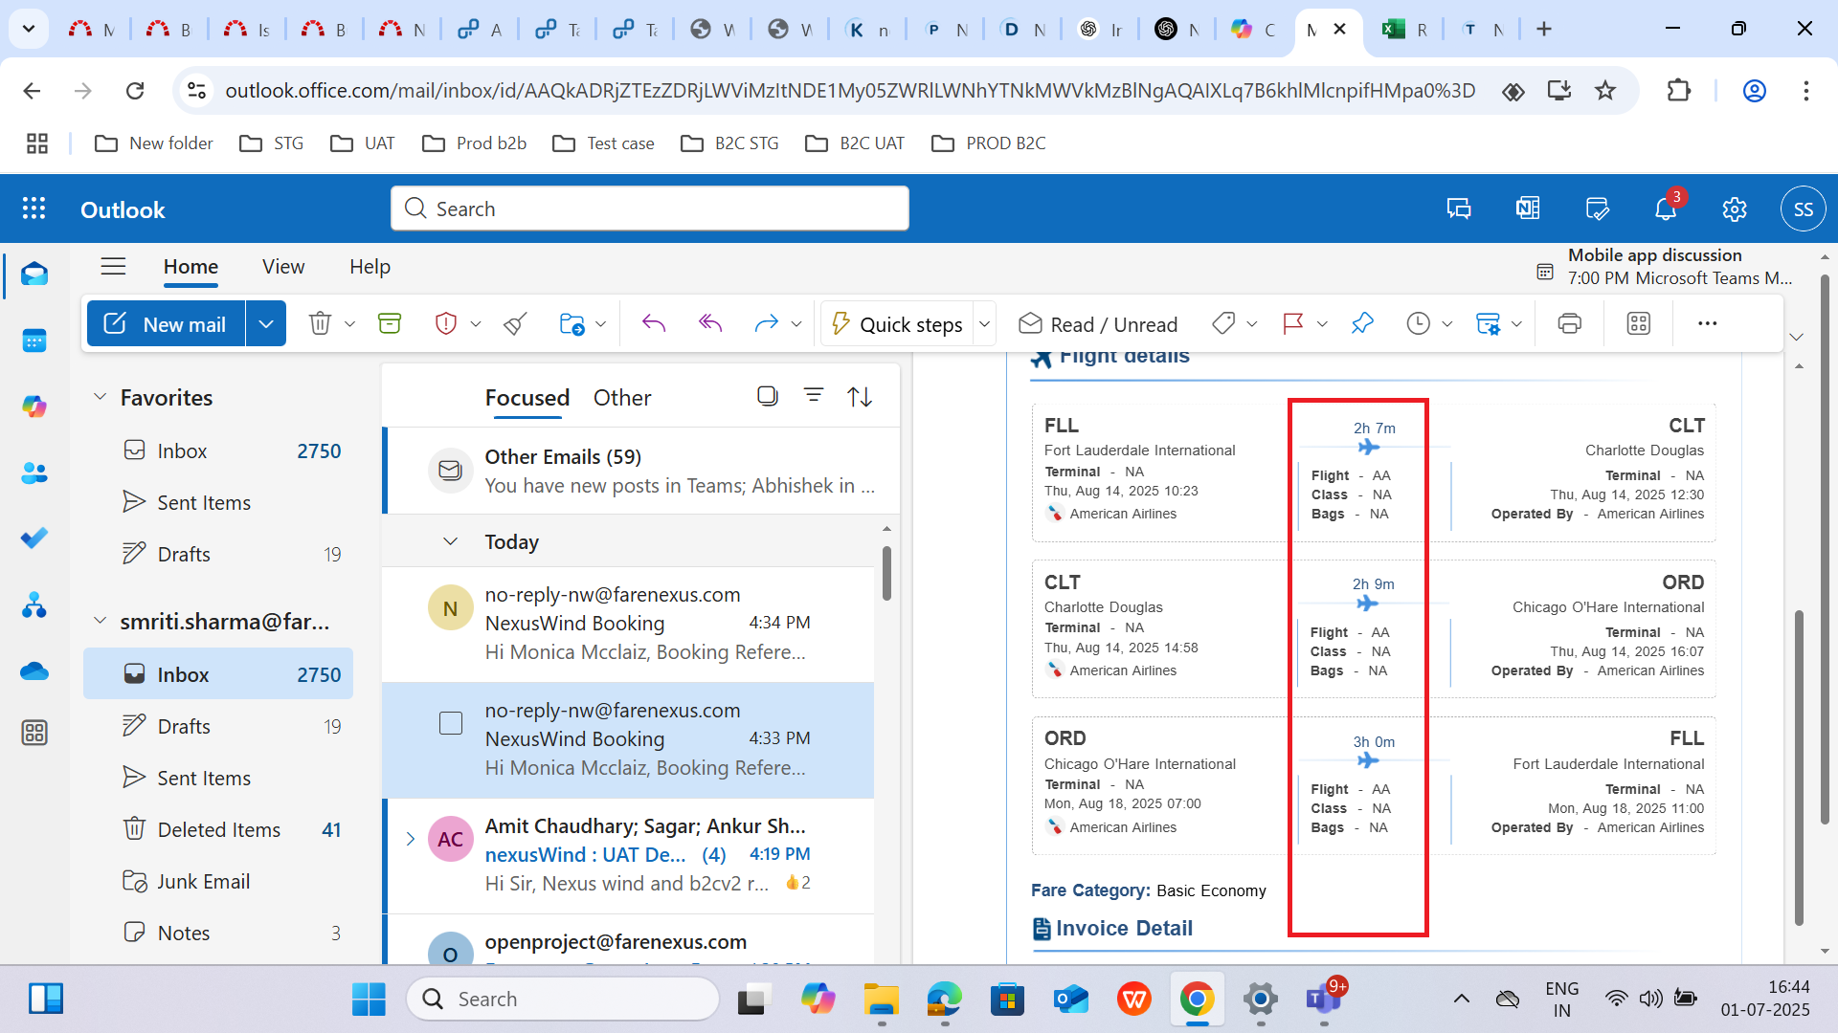This screenshot has width=1838, height=1033.
Task: Toggle select-all messages icon
Action: tap(768, 396)
